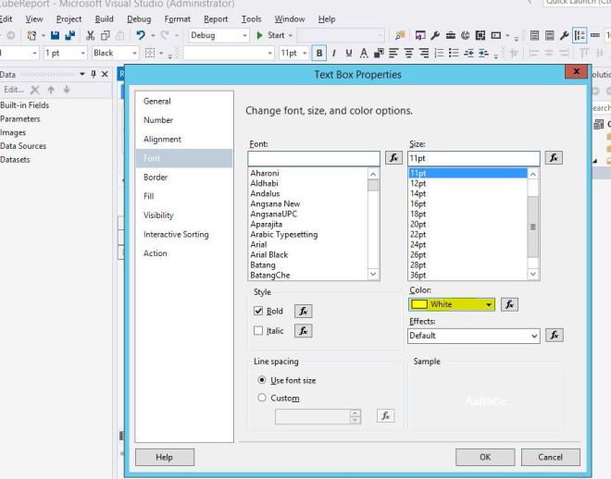Click the fx button beside Effects dropdown

(555, 336)
